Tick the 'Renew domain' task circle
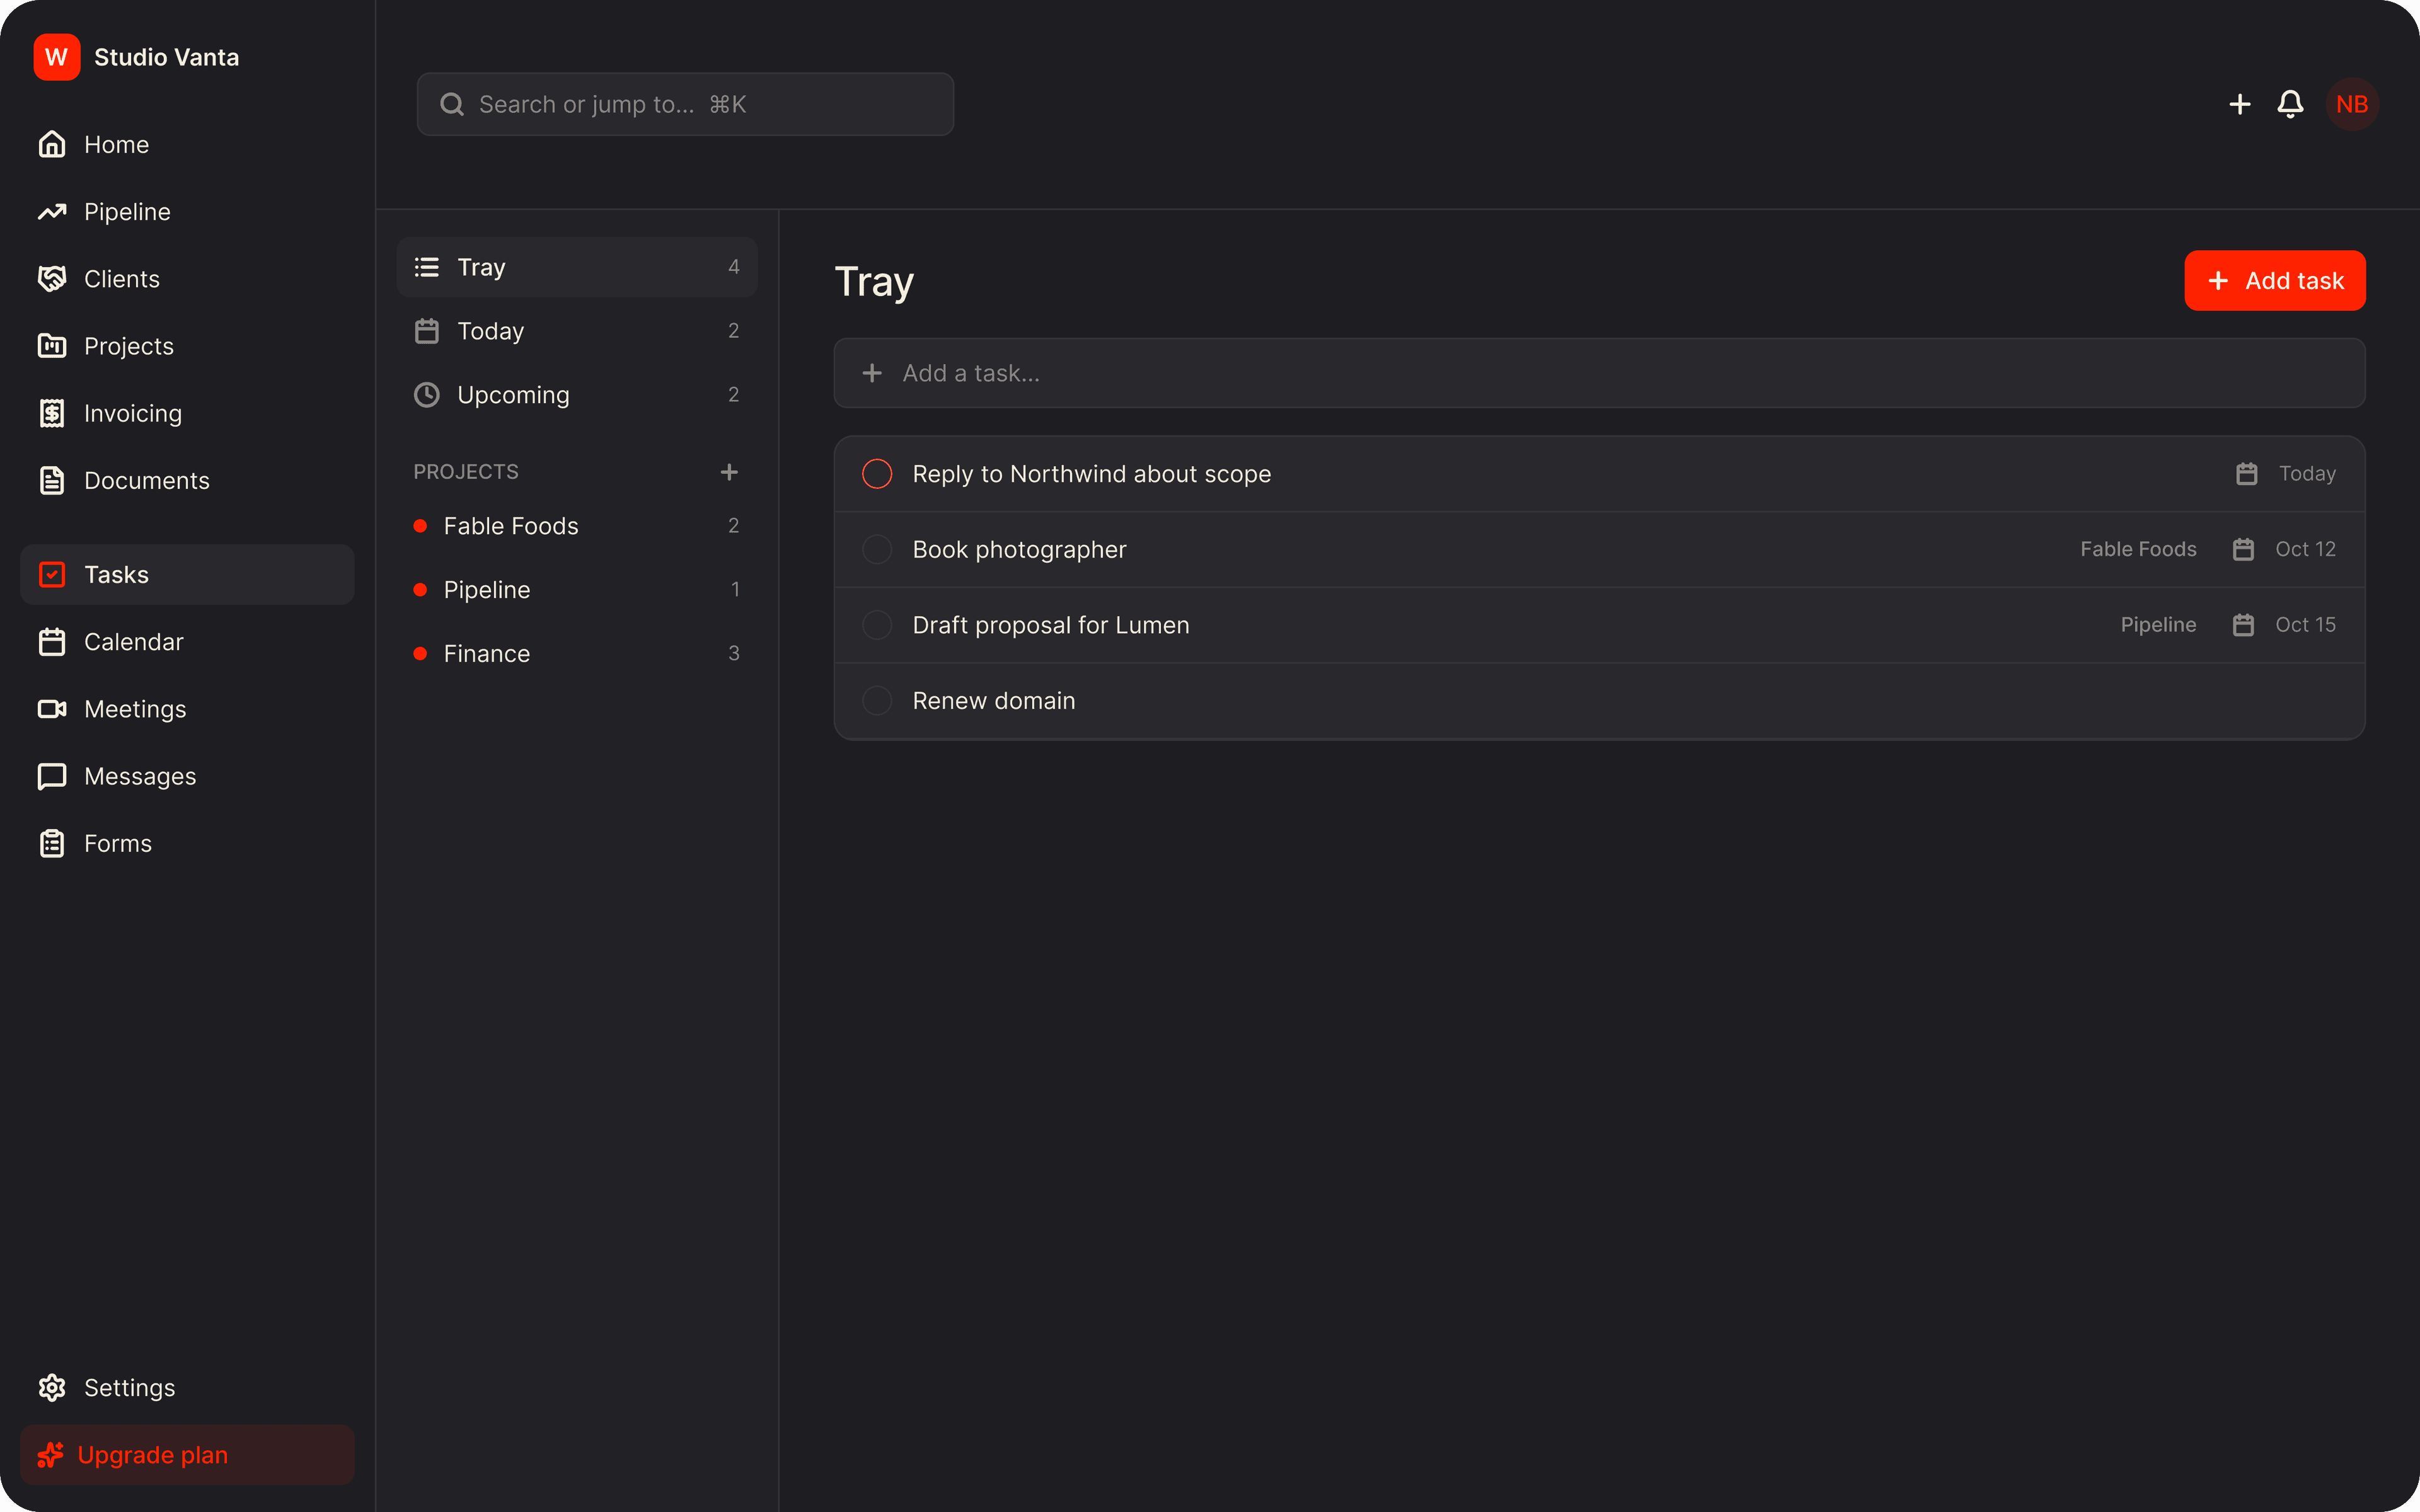The height and width of the screenshot is (1512, 2420). 877,700
